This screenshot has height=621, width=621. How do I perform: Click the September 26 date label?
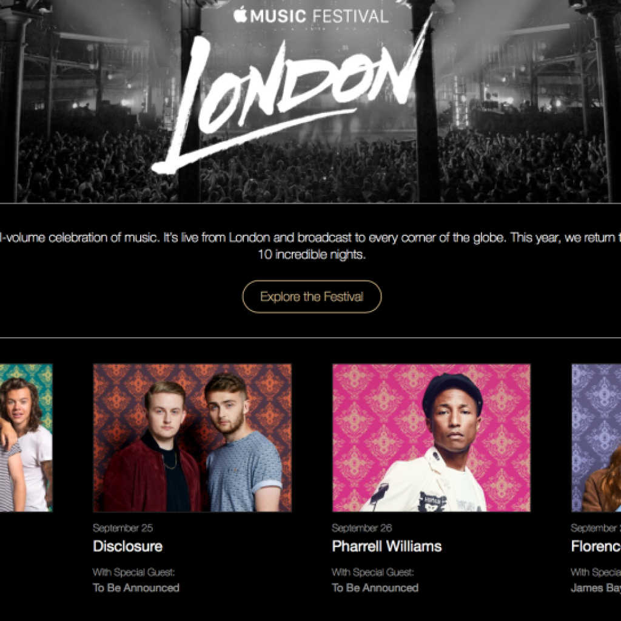point(362,528)
